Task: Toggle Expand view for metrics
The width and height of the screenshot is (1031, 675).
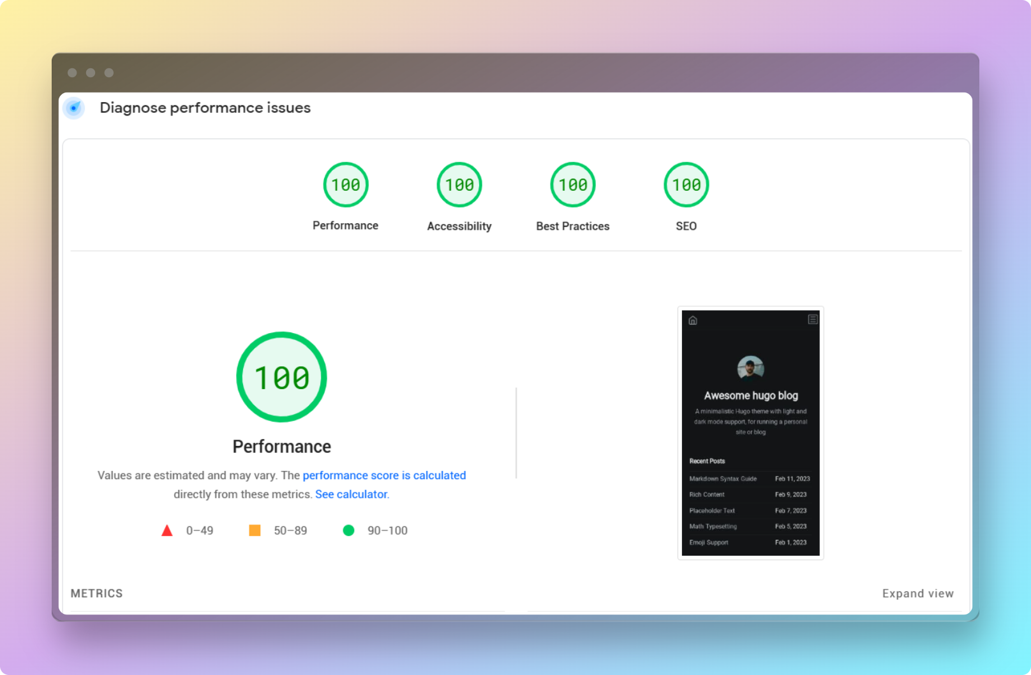Action: pyautogui.click(x=917, y=593)
